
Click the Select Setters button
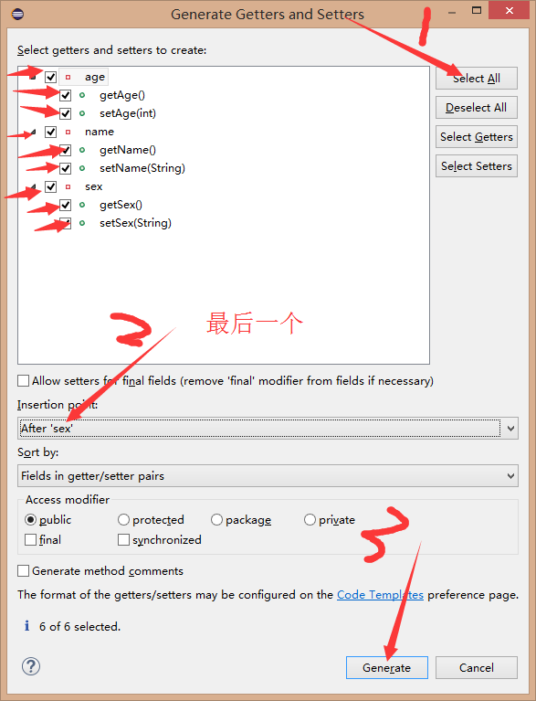[x=477, y=165]
